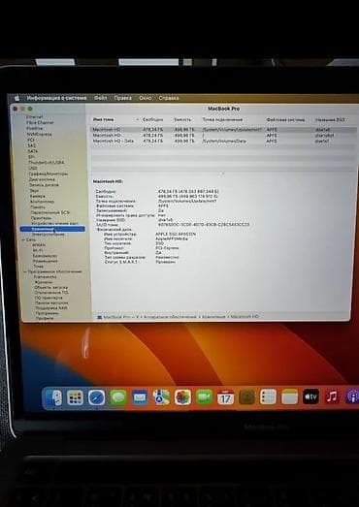Open the Файл menu

click(x=100, y=98)
